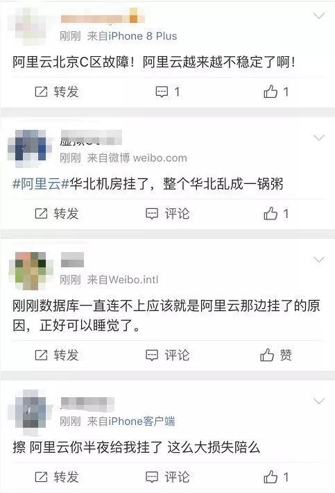
Task: Comment on the 数据库一直连不上 post
Action: (168, 356)
